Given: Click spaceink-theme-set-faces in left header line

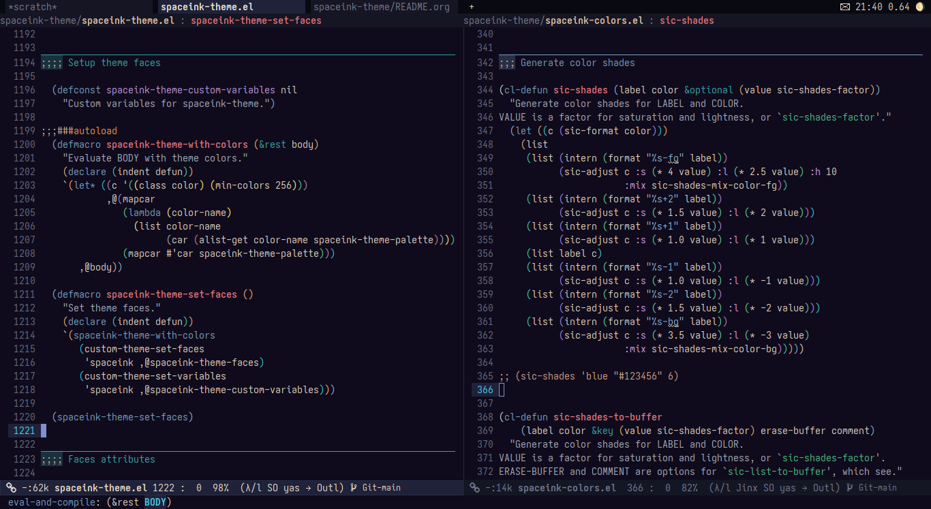Looking at the screenshot, I should tap(256, 20).
